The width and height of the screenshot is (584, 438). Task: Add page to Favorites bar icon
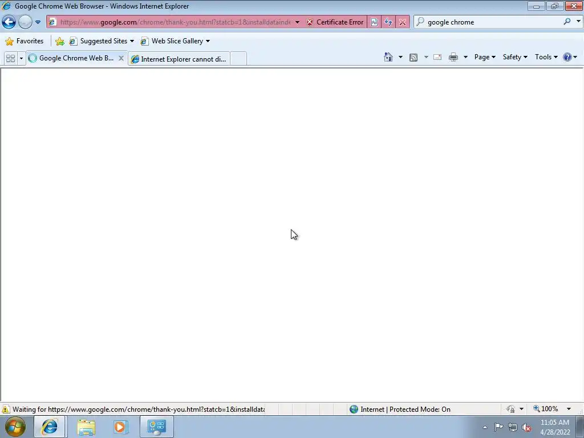[59, 41]
